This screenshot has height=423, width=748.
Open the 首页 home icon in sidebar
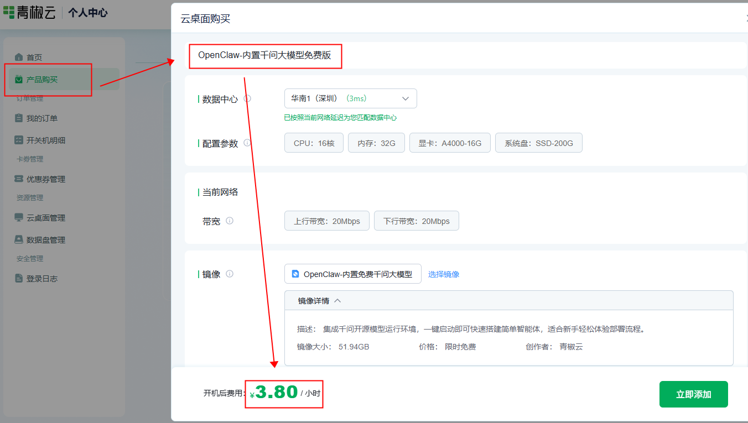click(x=18, y=56)
